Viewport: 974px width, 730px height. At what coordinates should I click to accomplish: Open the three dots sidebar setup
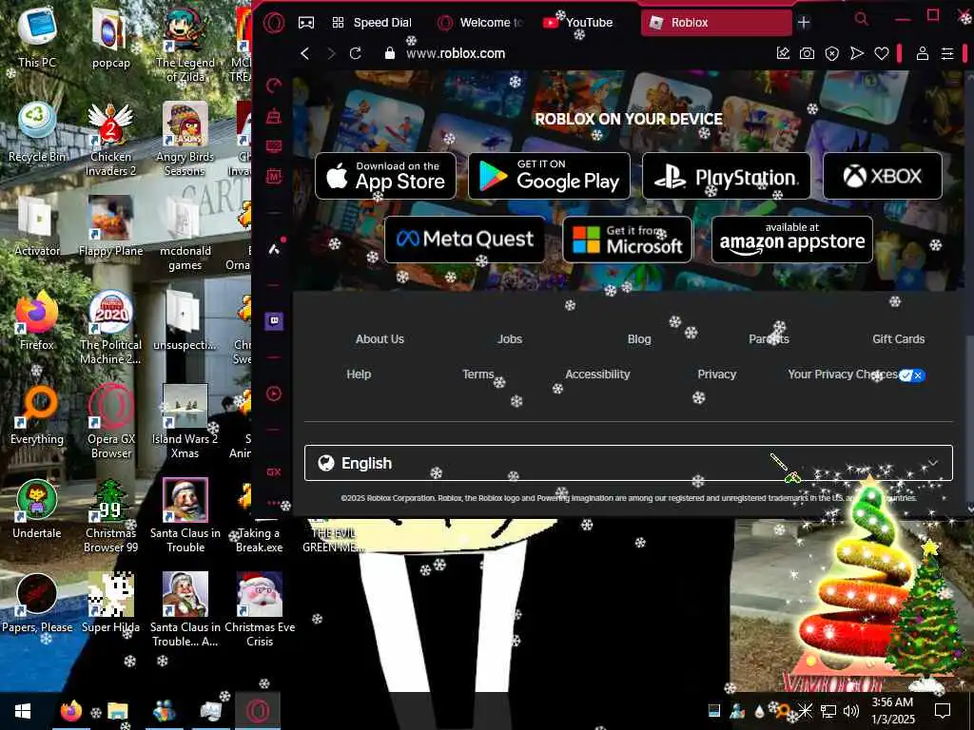tap(273, 502)
